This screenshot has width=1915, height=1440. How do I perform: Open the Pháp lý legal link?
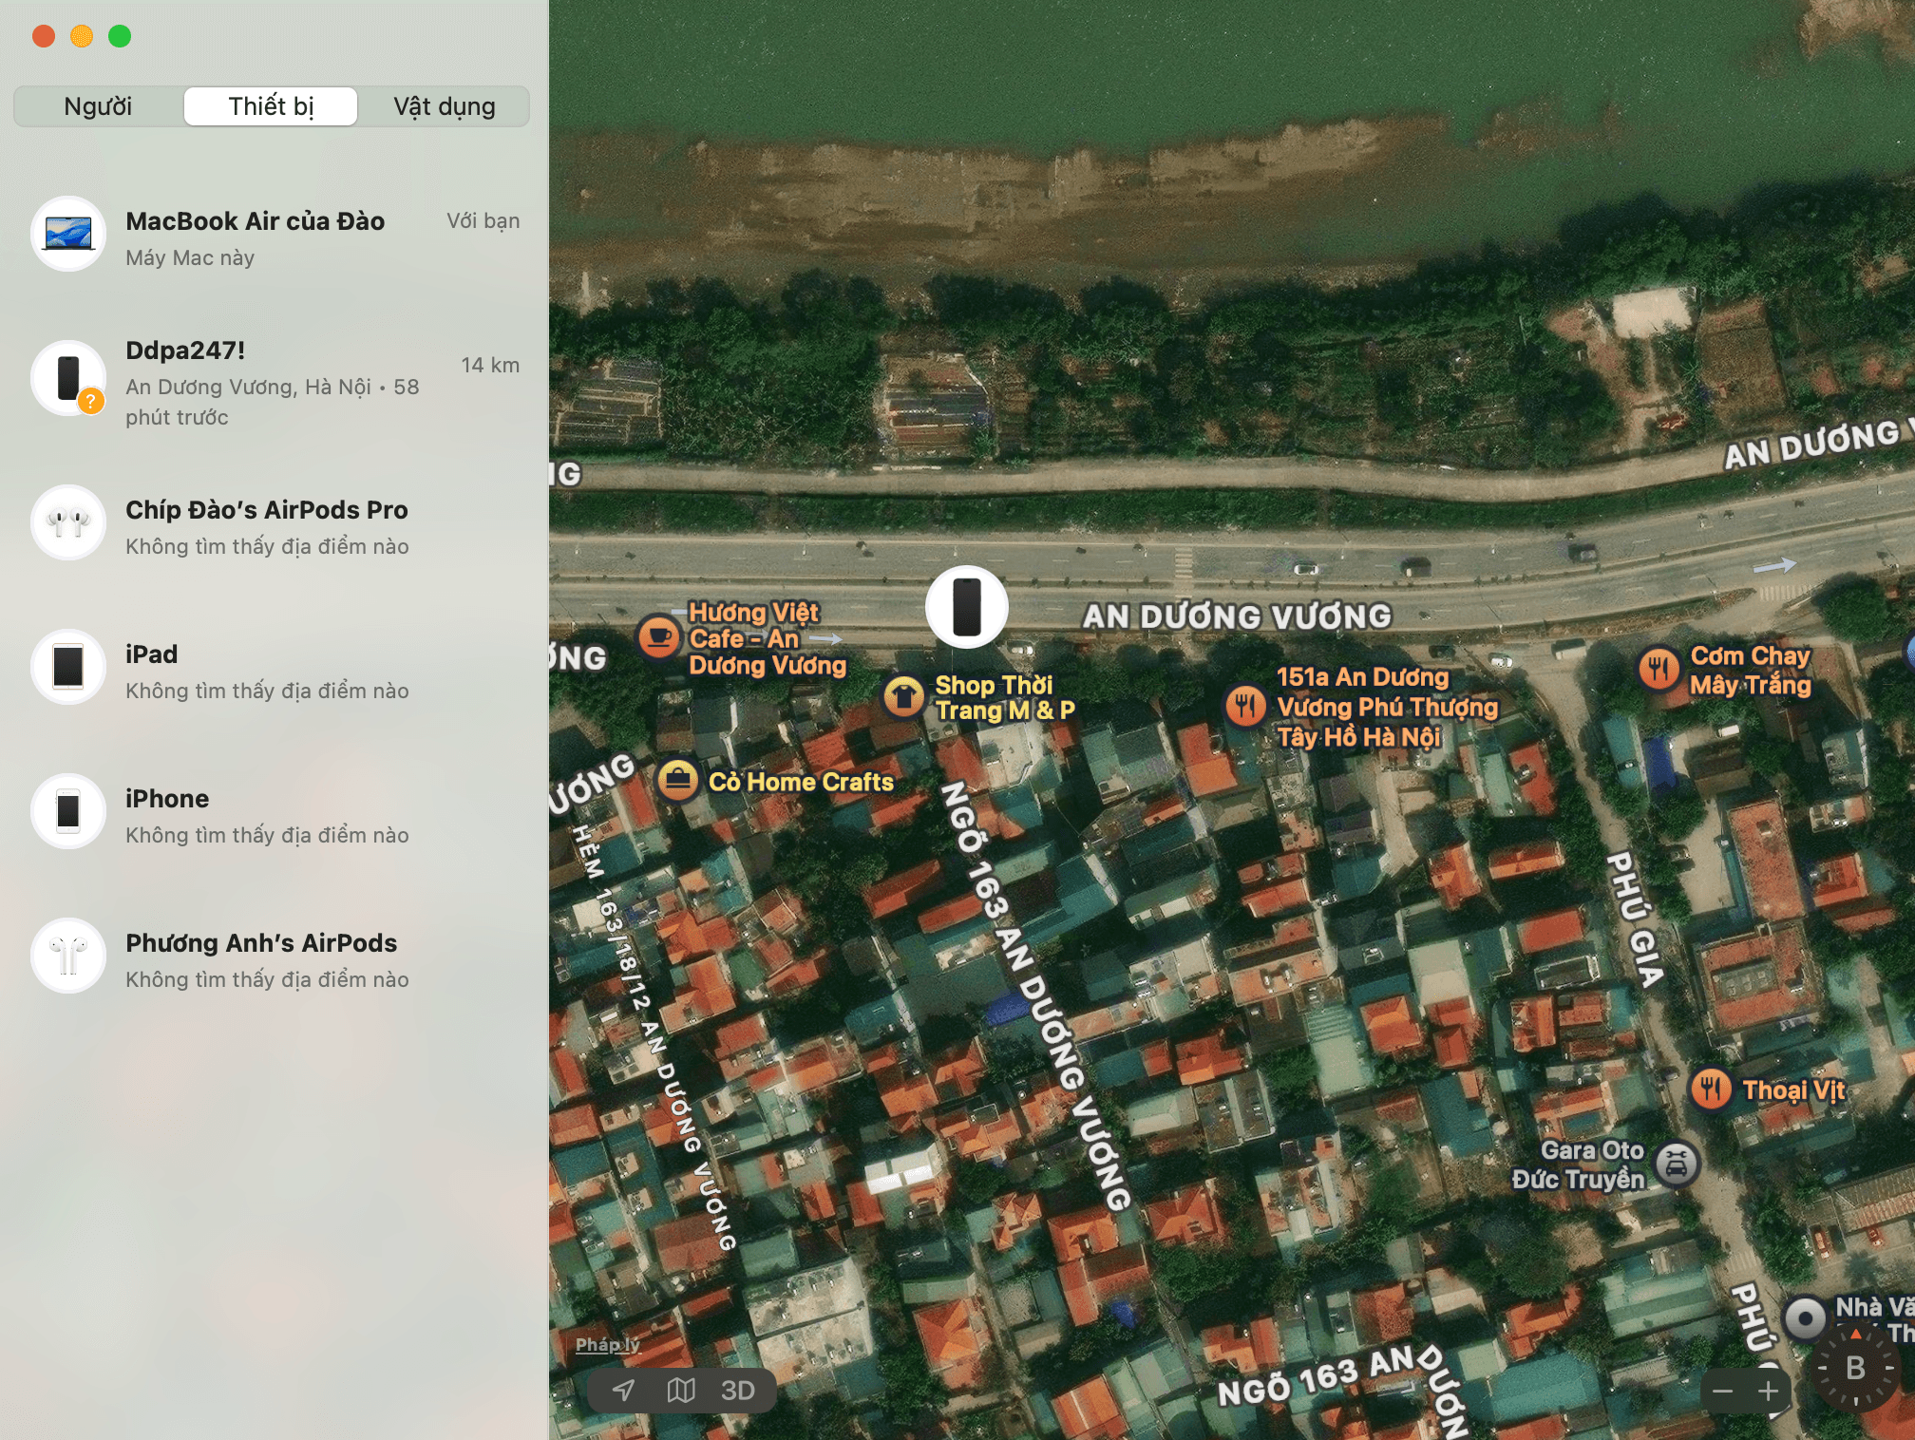click(x=605, y=1344)
